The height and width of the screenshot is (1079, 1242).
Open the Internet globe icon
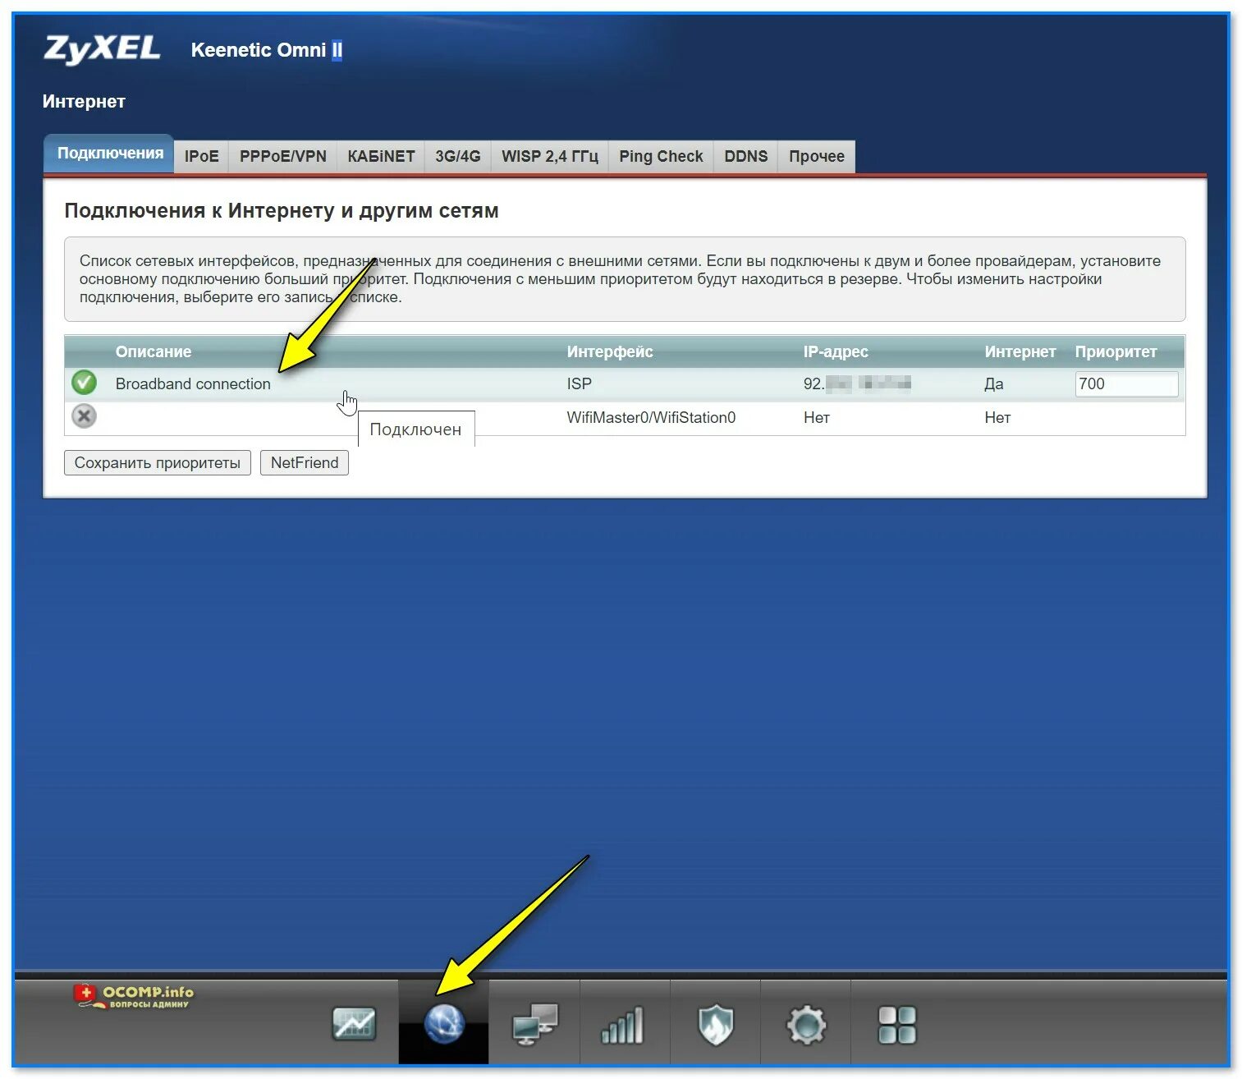tap(444, 1024)
